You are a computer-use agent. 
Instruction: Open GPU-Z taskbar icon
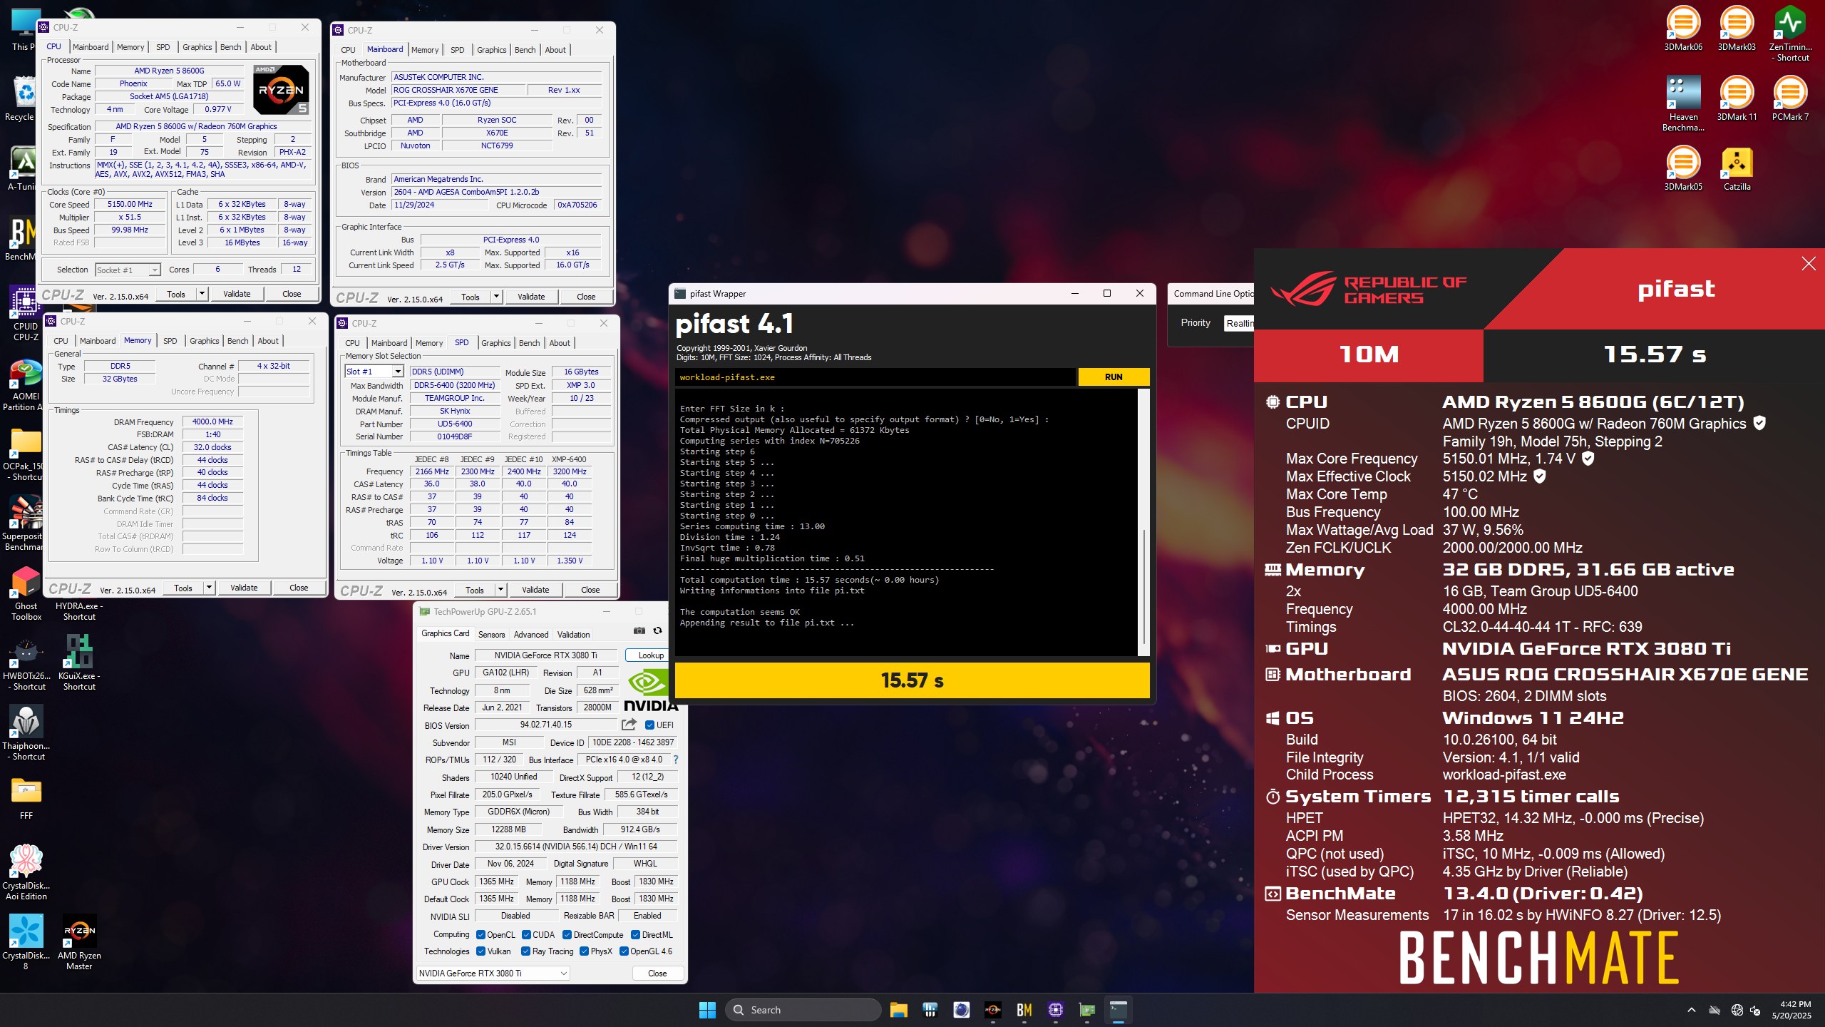click(1087, 1010)
